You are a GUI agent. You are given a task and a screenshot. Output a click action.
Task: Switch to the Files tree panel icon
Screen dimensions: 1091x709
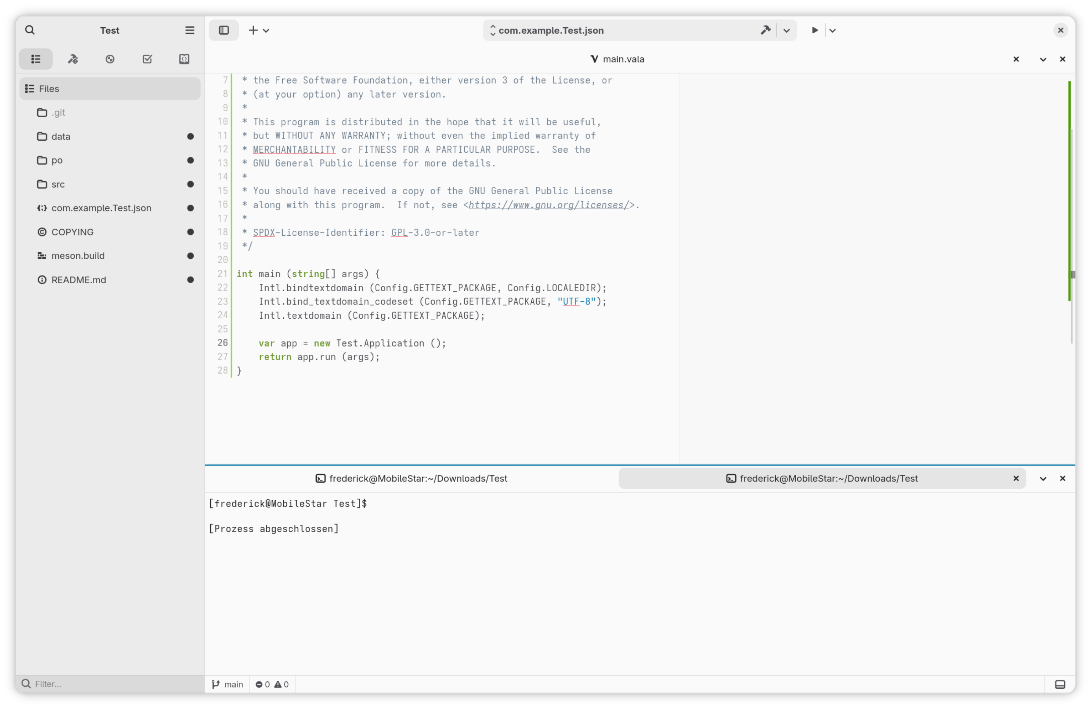pos(36,59)
